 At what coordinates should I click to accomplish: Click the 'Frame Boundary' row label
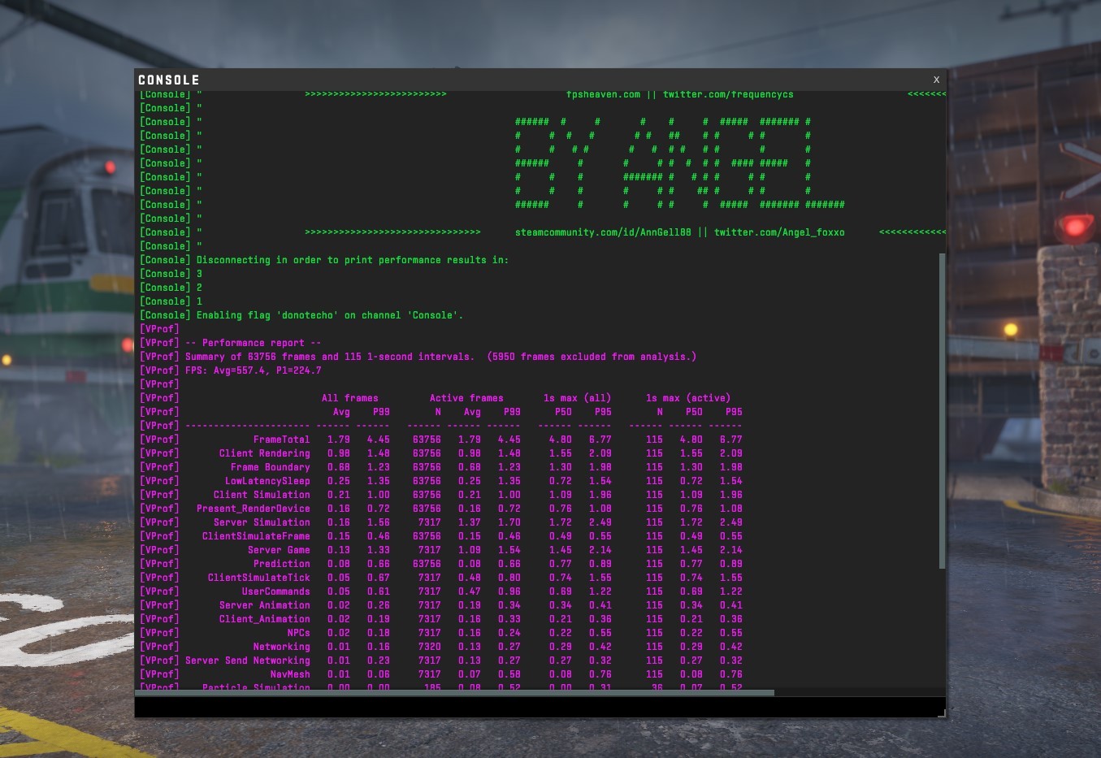click(x=271, y=467)
